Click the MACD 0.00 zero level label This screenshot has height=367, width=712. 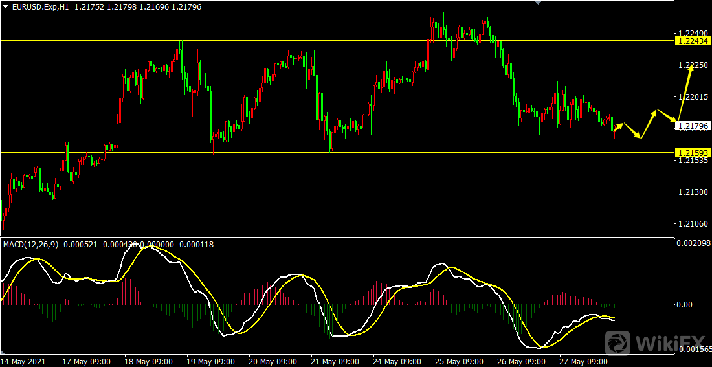pyautogui.click(x=685, y=304)
